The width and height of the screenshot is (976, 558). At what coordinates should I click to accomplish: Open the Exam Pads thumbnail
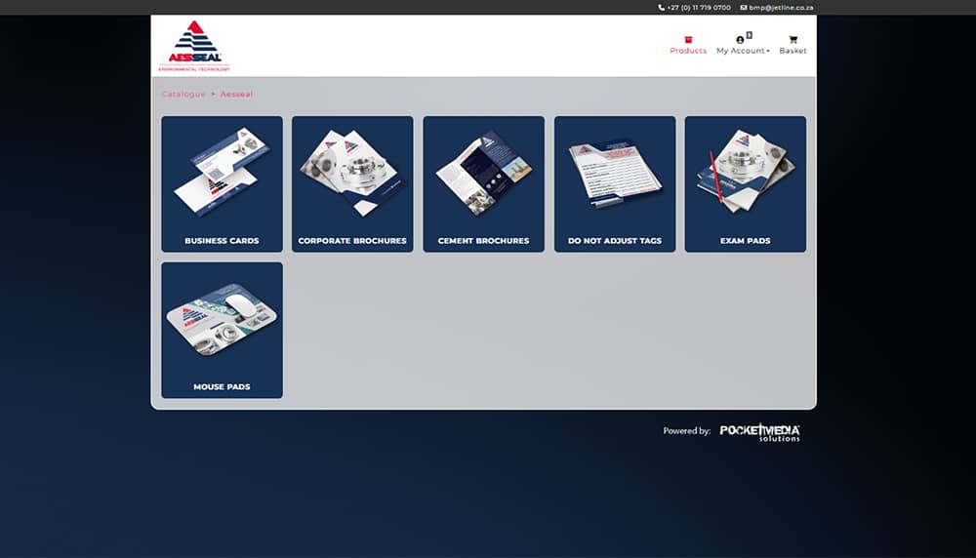pyautogui.click(x=745, y=171)
